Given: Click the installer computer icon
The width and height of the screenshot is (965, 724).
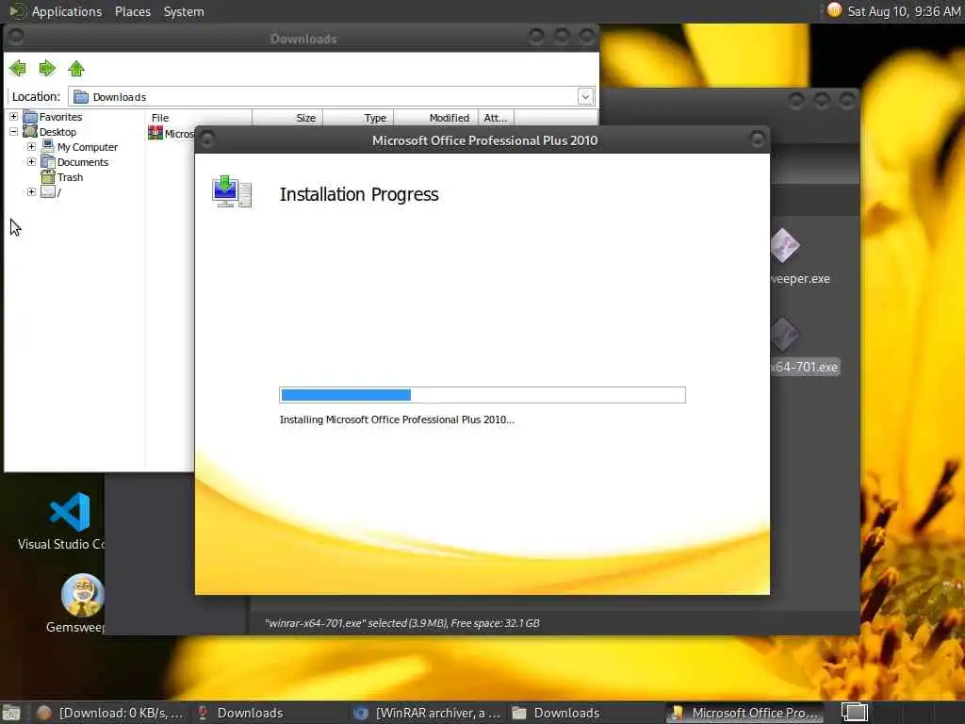Looking at the screenshot, I should click(232, 192).
